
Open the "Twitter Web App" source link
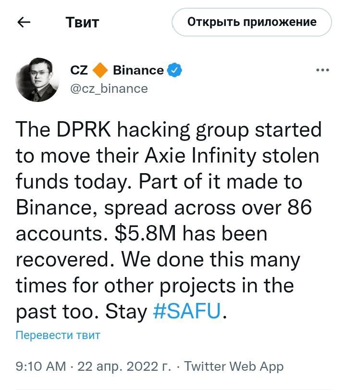234,366
